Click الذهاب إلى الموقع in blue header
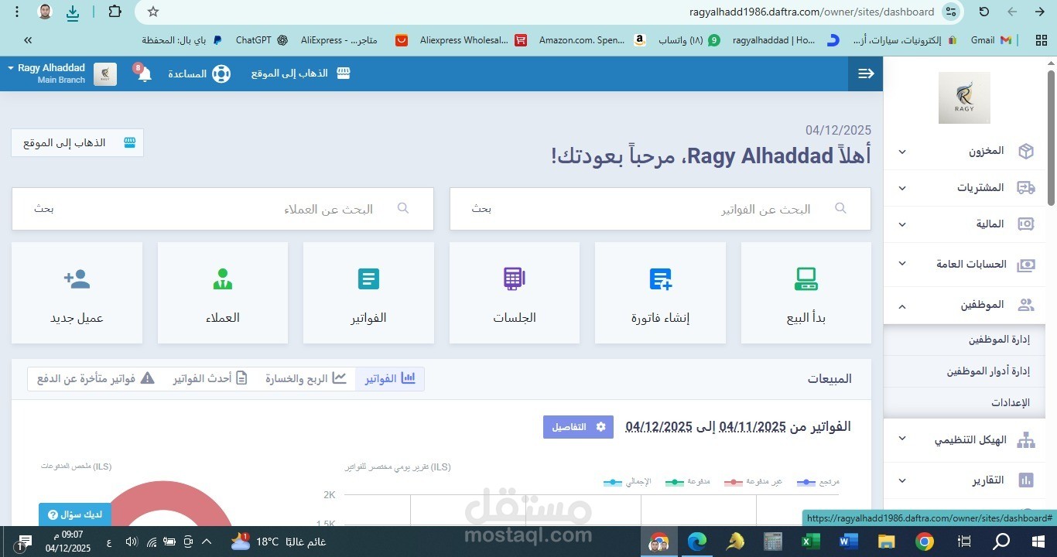Image resolution: width=1057 pixels, height=557 pixels. tap(300, 73)
